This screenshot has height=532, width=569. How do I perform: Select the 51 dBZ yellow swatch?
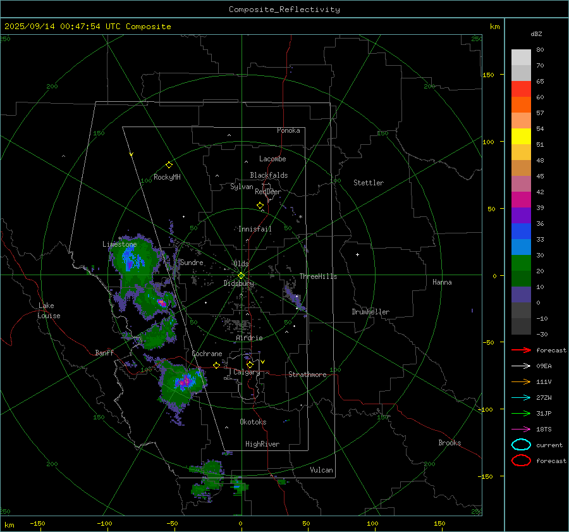(521, 137)
